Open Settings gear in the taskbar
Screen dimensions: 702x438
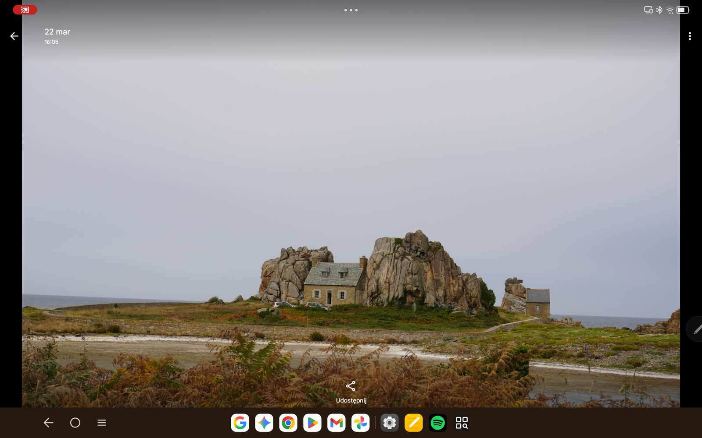390,423
